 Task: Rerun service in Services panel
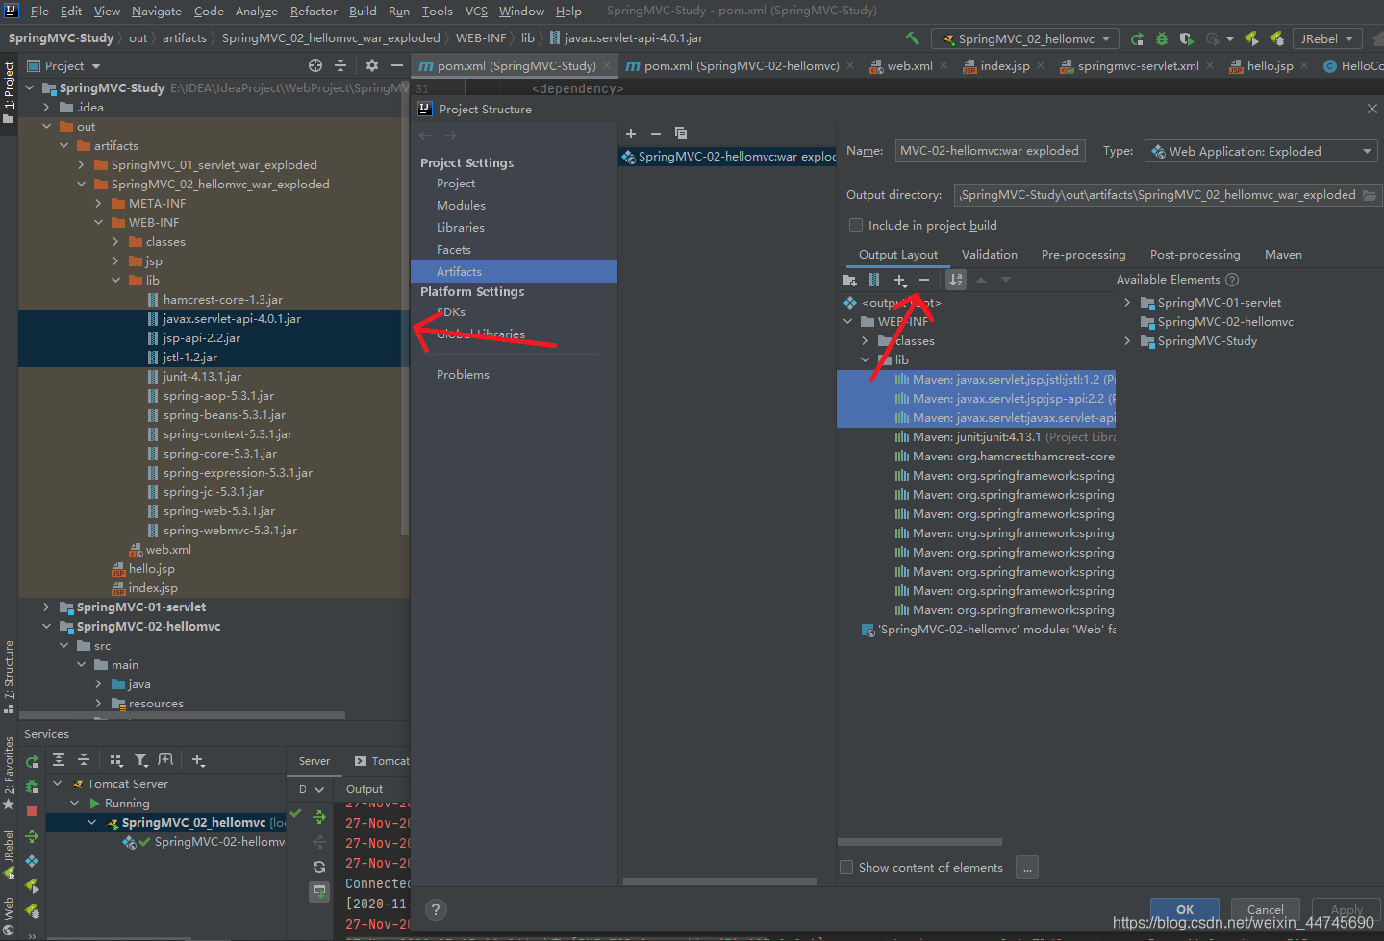[x=32, y=761]
